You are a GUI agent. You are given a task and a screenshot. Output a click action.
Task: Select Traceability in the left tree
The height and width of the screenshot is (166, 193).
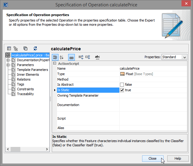[25, 94]
